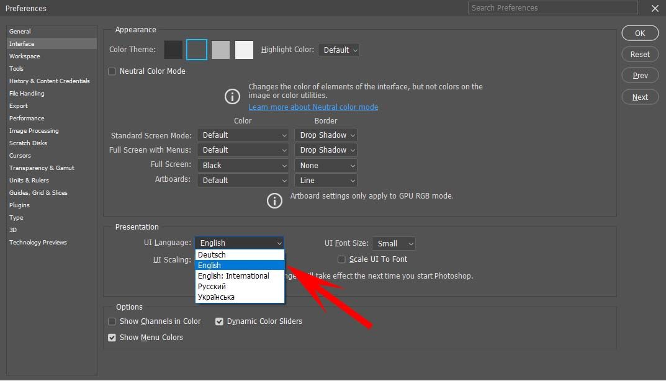
Task: Open Standard Screen Mode border dropdown
Action: [x=326, y=135]
